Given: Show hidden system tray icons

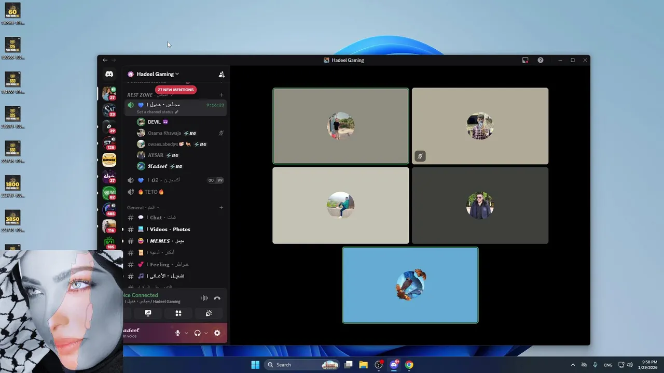Looking at the screenshot, I should (573, 365).
